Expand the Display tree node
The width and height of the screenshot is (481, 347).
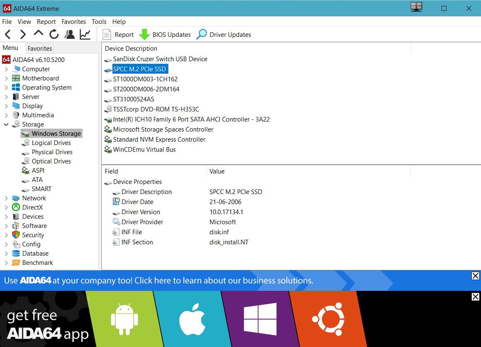tap(6, 106)
